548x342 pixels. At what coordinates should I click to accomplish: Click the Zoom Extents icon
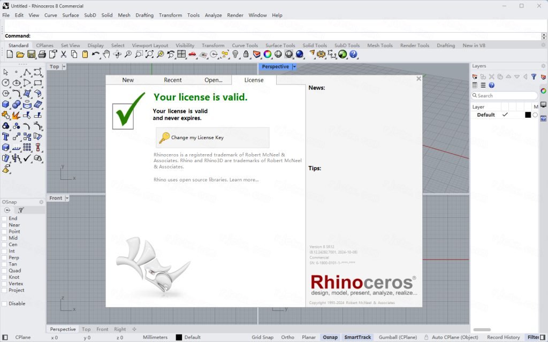point(150,54)
